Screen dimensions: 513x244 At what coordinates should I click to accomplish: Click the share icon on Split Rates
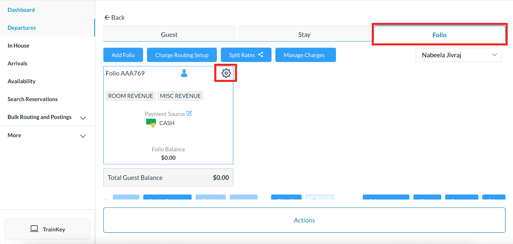pyautogui.click(x=261, y=55)
